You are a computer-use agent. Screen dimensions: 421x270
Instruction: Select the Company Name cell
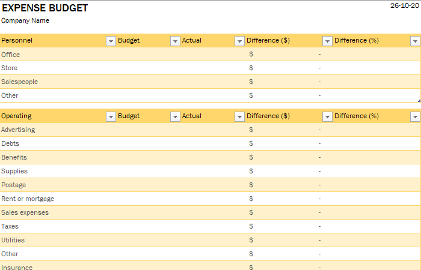(25, 20)
